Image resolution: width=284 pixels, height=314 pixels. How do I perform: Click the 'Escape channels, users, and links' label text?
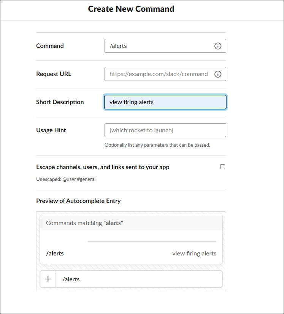pos(103,167)
